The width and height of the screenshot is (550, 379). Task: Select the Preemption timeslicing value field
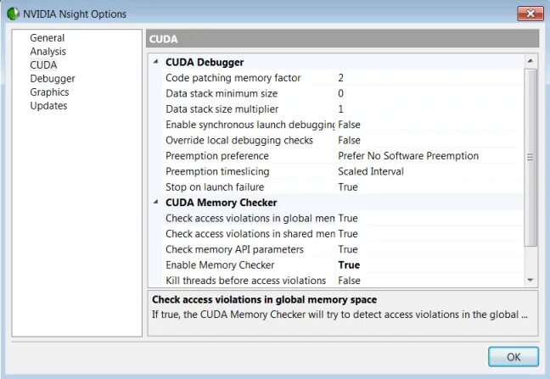tap(429, 171)
